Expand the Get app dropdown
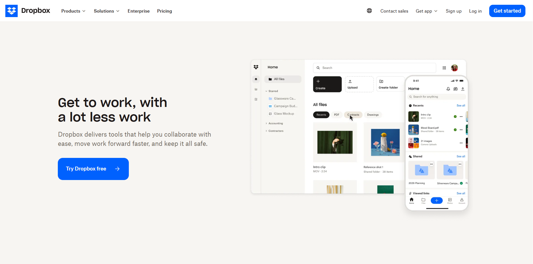Screen dimensions: 533x264 pos(427,11)
